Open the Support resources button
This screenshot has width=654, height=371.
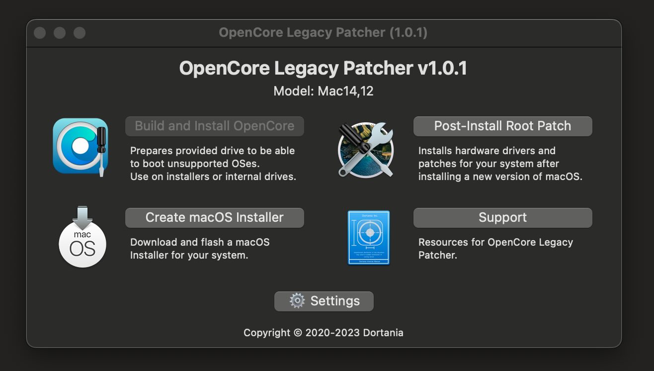pyautogui.click(x=503, y=217)
